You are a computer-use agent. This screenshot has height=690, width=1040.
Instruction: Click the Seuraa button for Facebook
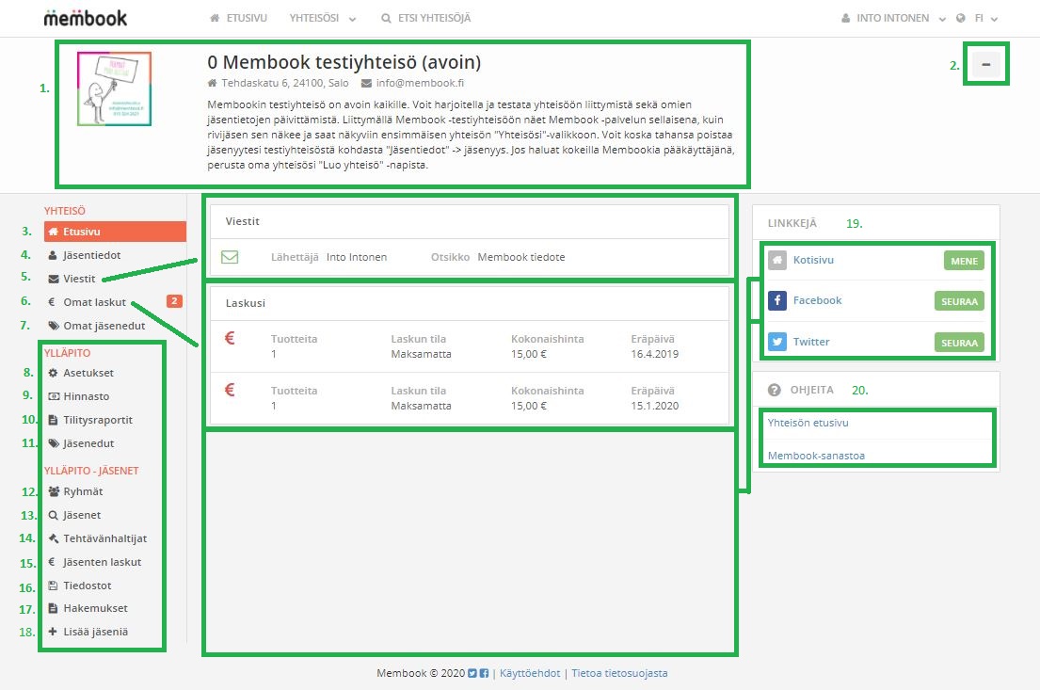pyautogui.click(x=959, y=301)
